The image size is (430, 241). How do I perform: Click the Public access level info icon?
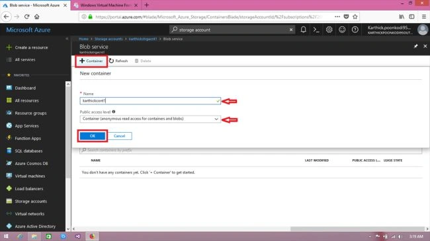point(114,112)
